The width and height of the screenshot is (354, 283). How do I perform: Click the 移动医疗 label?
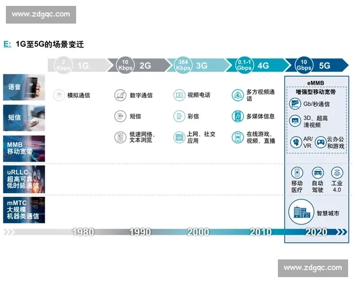click(x=297, y=186)
